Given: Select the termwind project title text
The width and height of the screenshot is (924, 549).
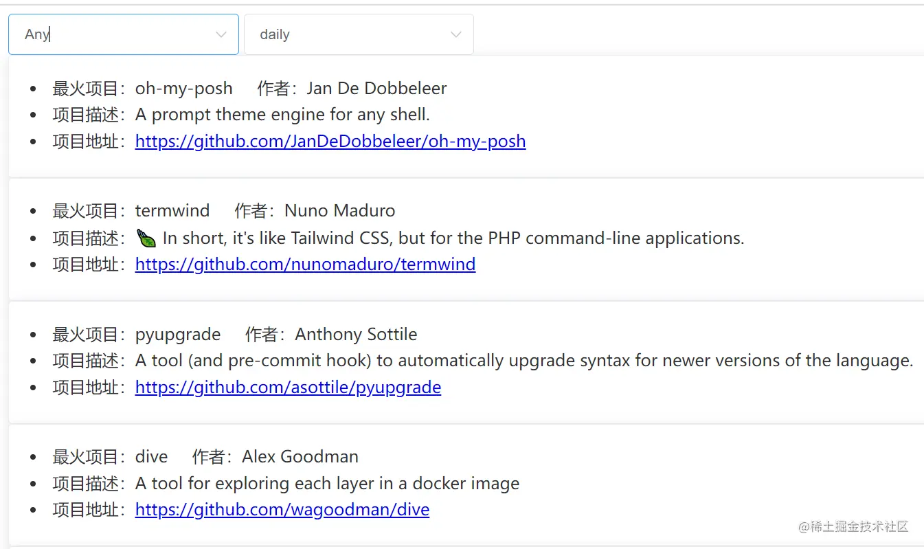Looking at the screenshot, I should (x=172, y=211).
